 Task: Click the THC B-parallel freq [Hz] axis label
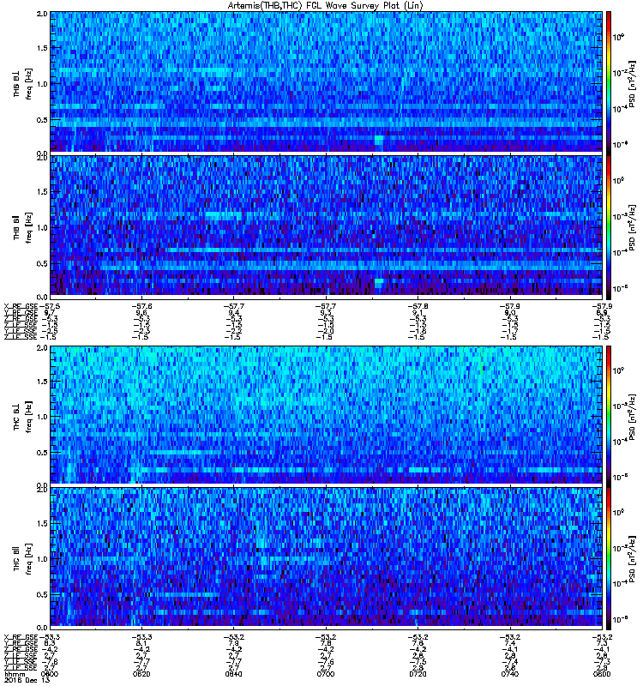(29, 559)
